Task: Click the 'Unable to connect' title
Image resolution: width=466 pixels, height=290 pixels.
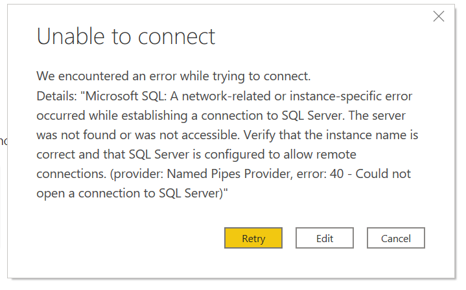Action: pyautogui.click(x=126, y=37)
